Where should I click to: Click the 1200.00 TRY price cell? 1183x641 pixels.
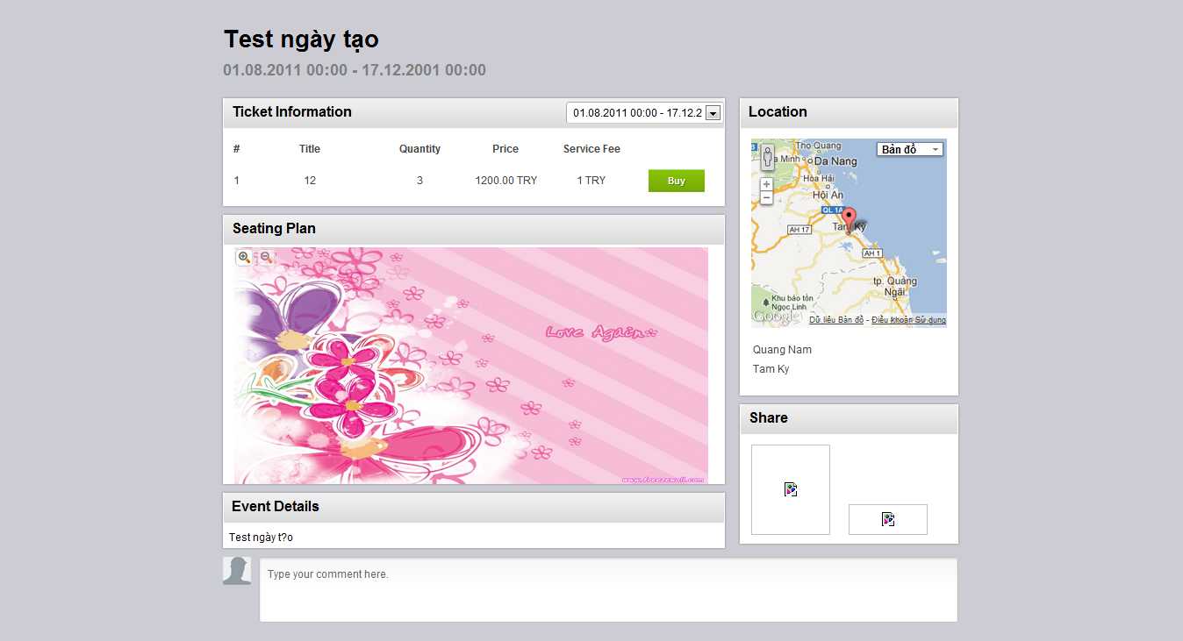506,181
